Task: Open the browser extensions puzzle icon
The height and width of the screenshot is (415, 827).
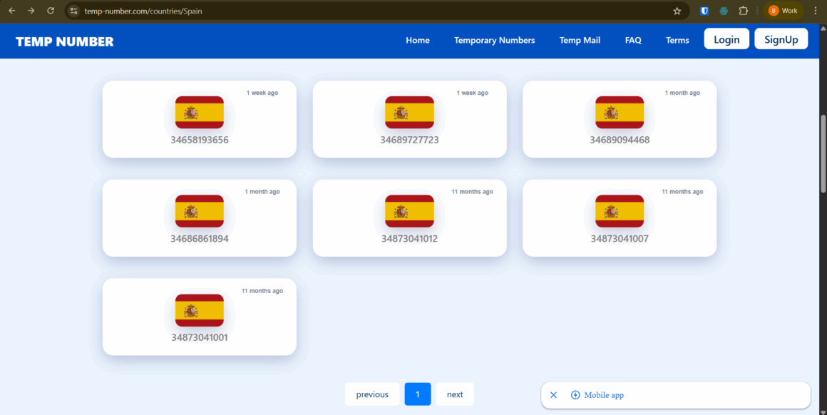Action: click(743, 11)
